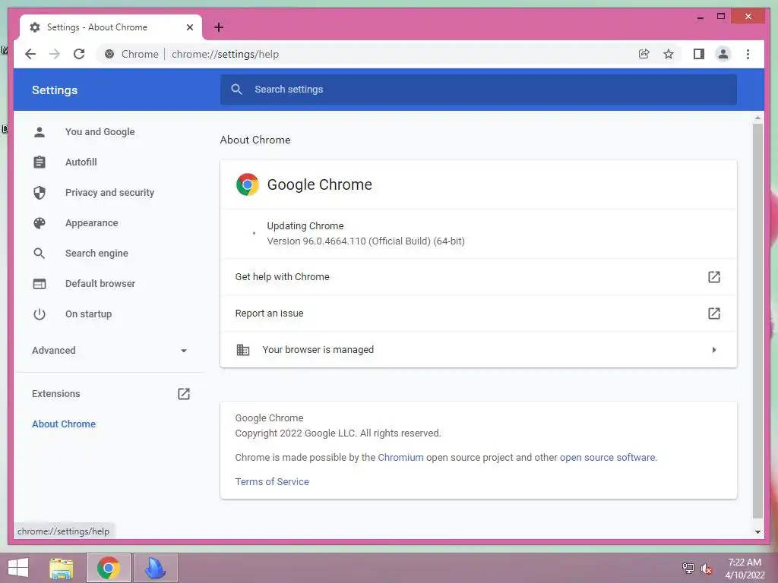Click the Get help with Chrome row
This screenshot has height=583, width=778.
479,276
